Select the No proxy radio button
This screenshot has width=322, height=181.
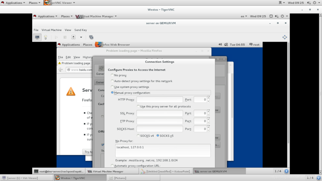point(112,75)
